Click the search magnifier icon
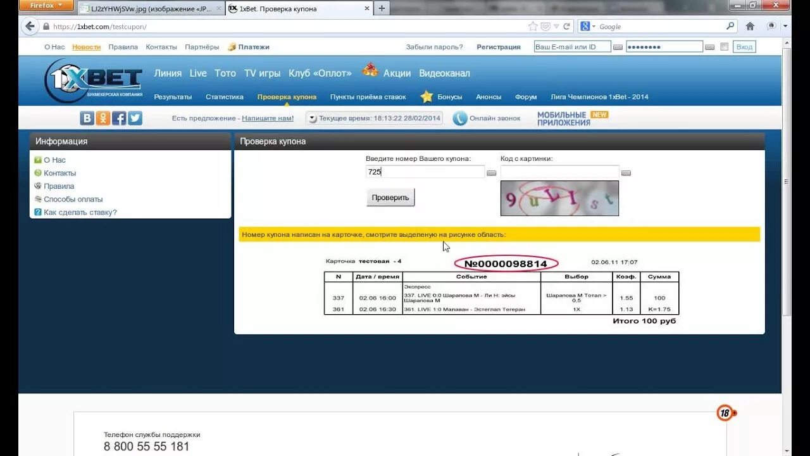This screenshot has width=810, height=456. tap(730, 26)
